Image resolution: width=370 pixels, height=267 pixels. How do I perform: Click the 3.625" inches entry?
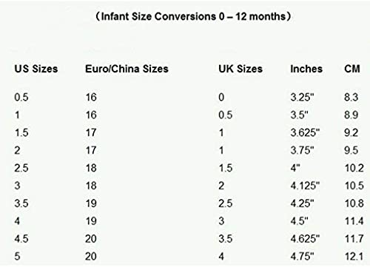click(x=305, y=132)
